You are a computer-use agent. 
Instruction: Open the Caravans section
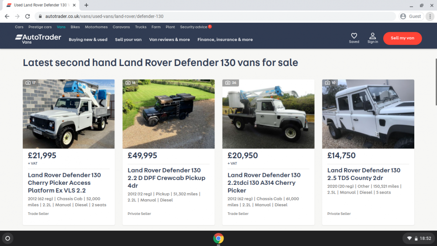click(121, 27)
